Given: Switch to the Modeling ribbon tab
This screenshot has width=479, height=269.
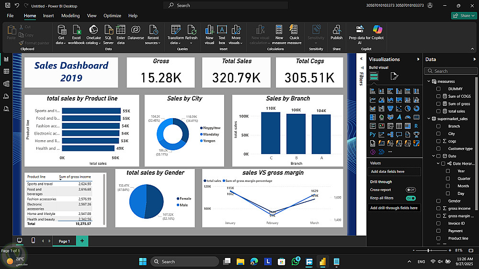Looking at the screenshot, I should (x=70, y=16).
